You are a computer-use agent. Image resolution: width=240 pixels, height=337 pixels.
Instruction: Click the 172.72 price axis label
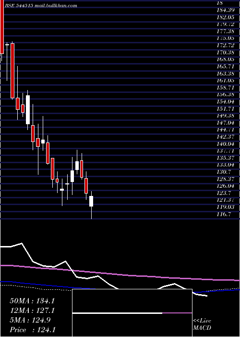226,45
